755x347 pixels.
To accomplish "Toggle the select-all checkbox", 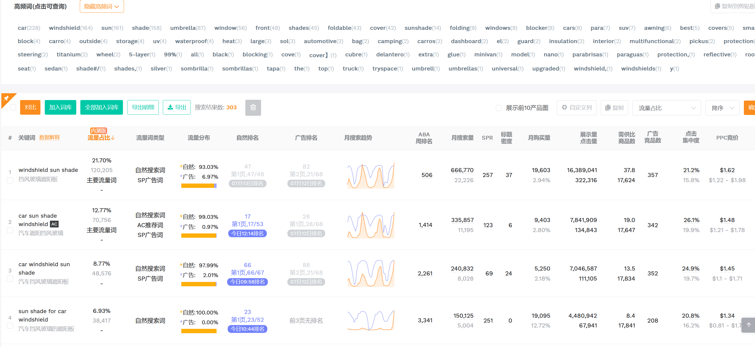I will 13,107.
